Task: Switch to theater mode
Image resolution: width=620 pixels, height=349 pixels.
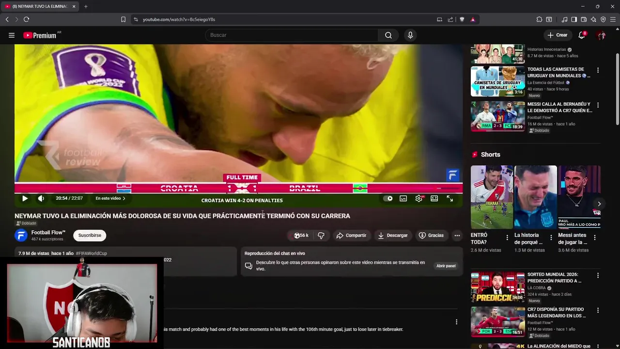Action: coord(434,198)
